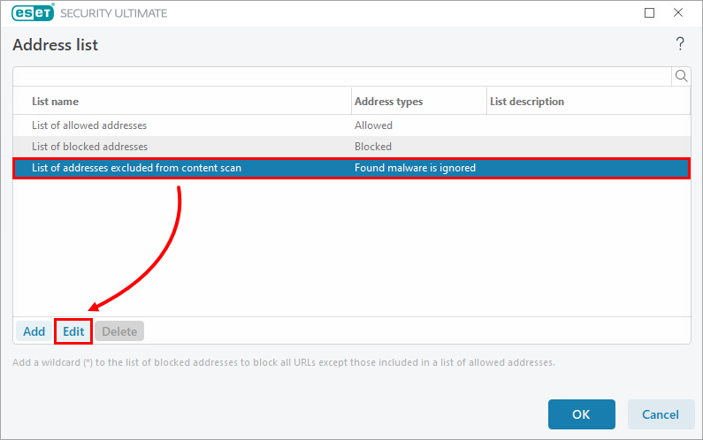Image resolution: width=703 pixels, height=440 pixels.
Task: Select the List of blocked addresses row
Action: (x=89, y=147)
